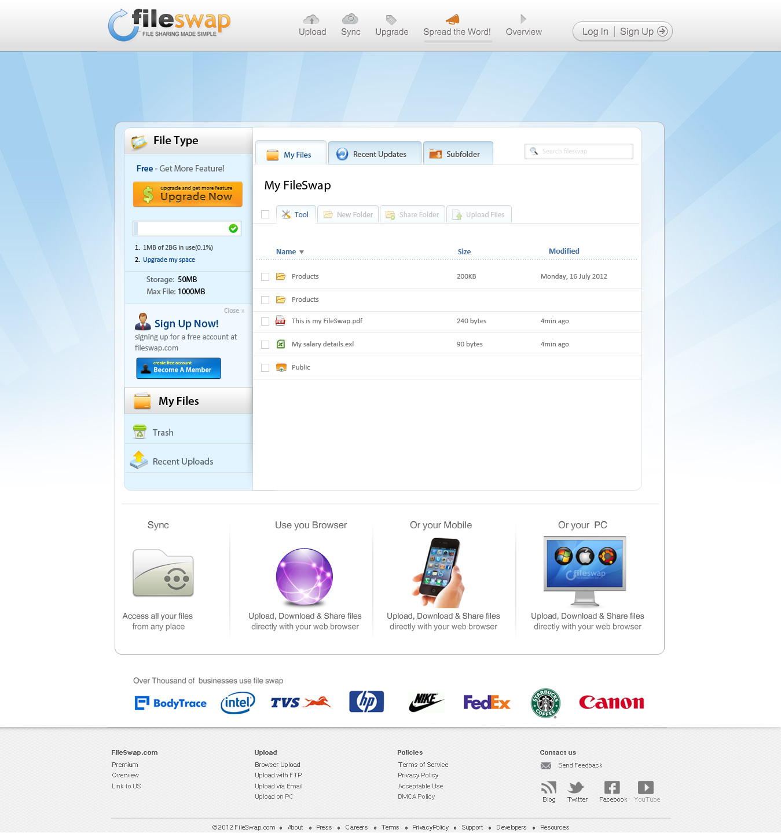Viewport: 781px width, 833px height.
Task: Click the Spread the Word megaphone icon
Action: pos(453,19)
